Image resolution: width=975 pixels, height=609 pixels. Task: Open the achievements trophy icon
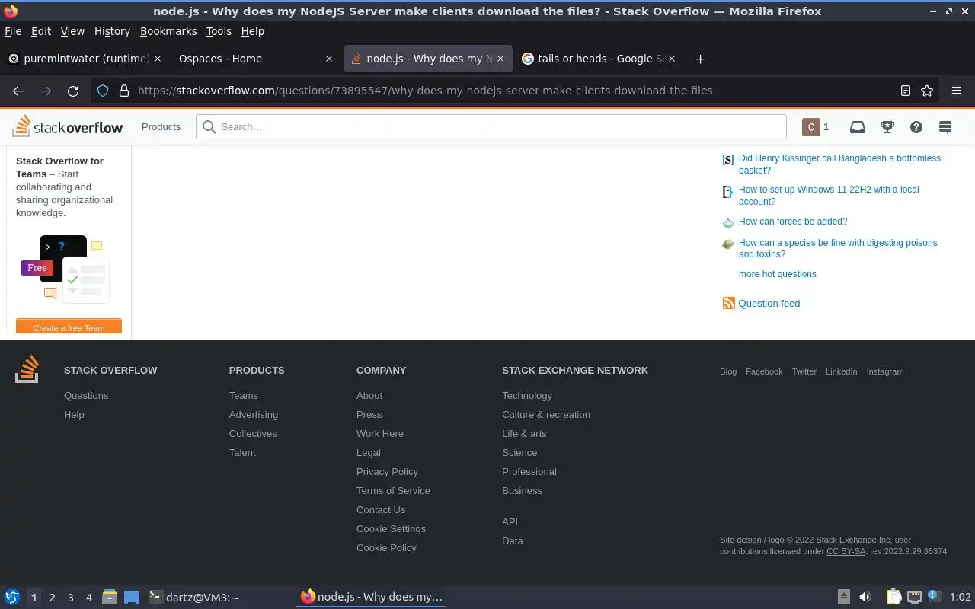(887, 127)
